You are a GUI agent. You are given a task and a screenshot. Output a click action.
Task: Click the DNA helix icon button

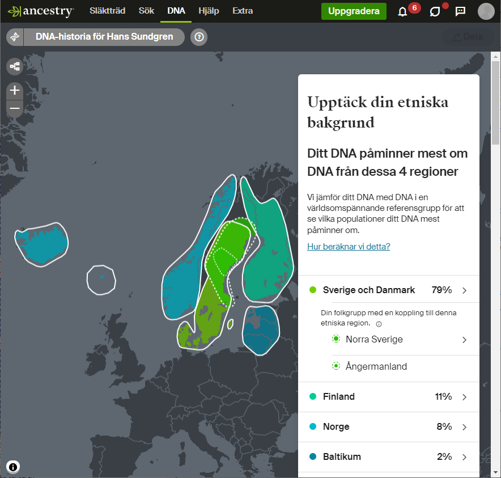coord(15,37)
